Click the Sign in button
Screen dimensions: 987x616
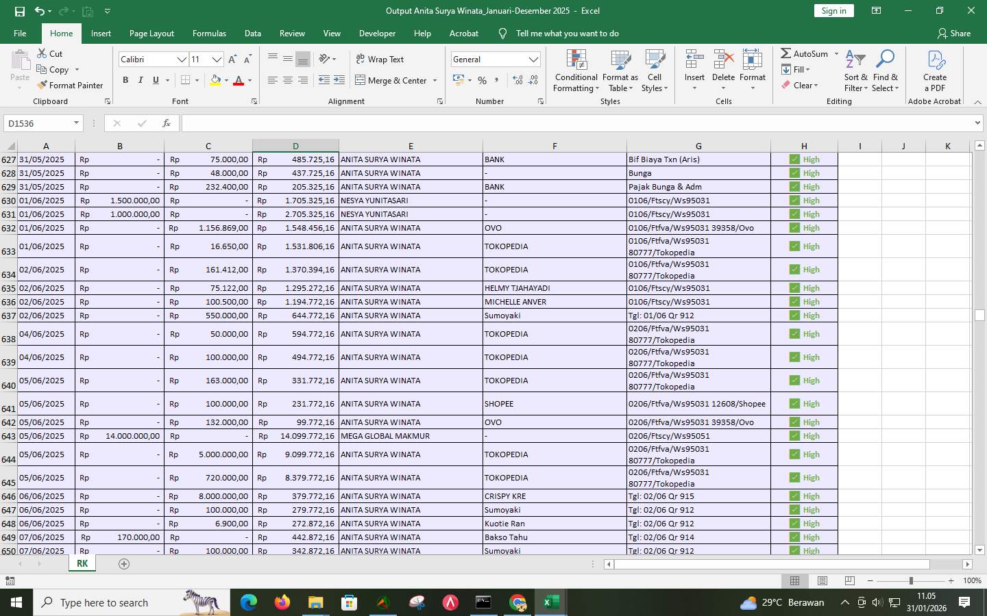coord(833,11)
